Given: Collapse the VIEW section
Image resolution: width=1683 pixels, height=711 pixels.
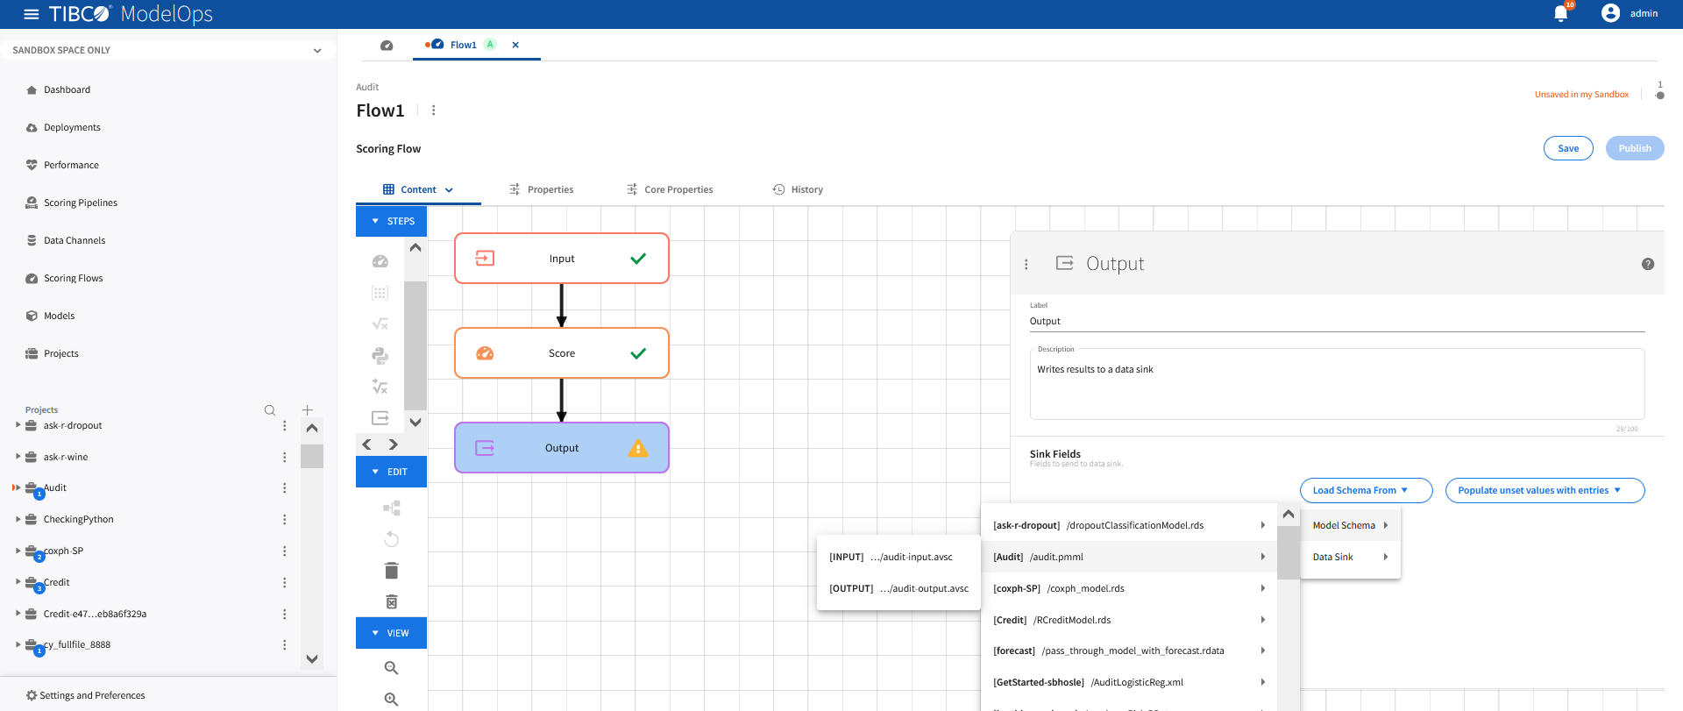Looking at the screenshot, I should [x=391, y=633].
